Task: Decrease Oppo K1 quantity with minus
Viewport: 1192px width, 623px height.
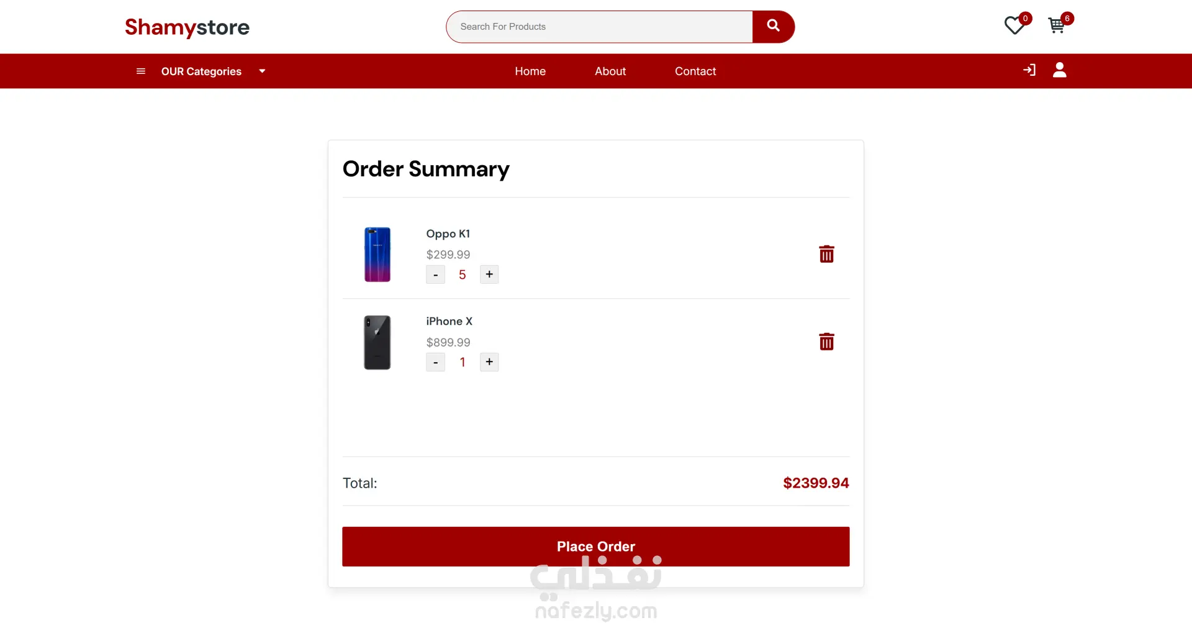Action: [x=435, y=275]
